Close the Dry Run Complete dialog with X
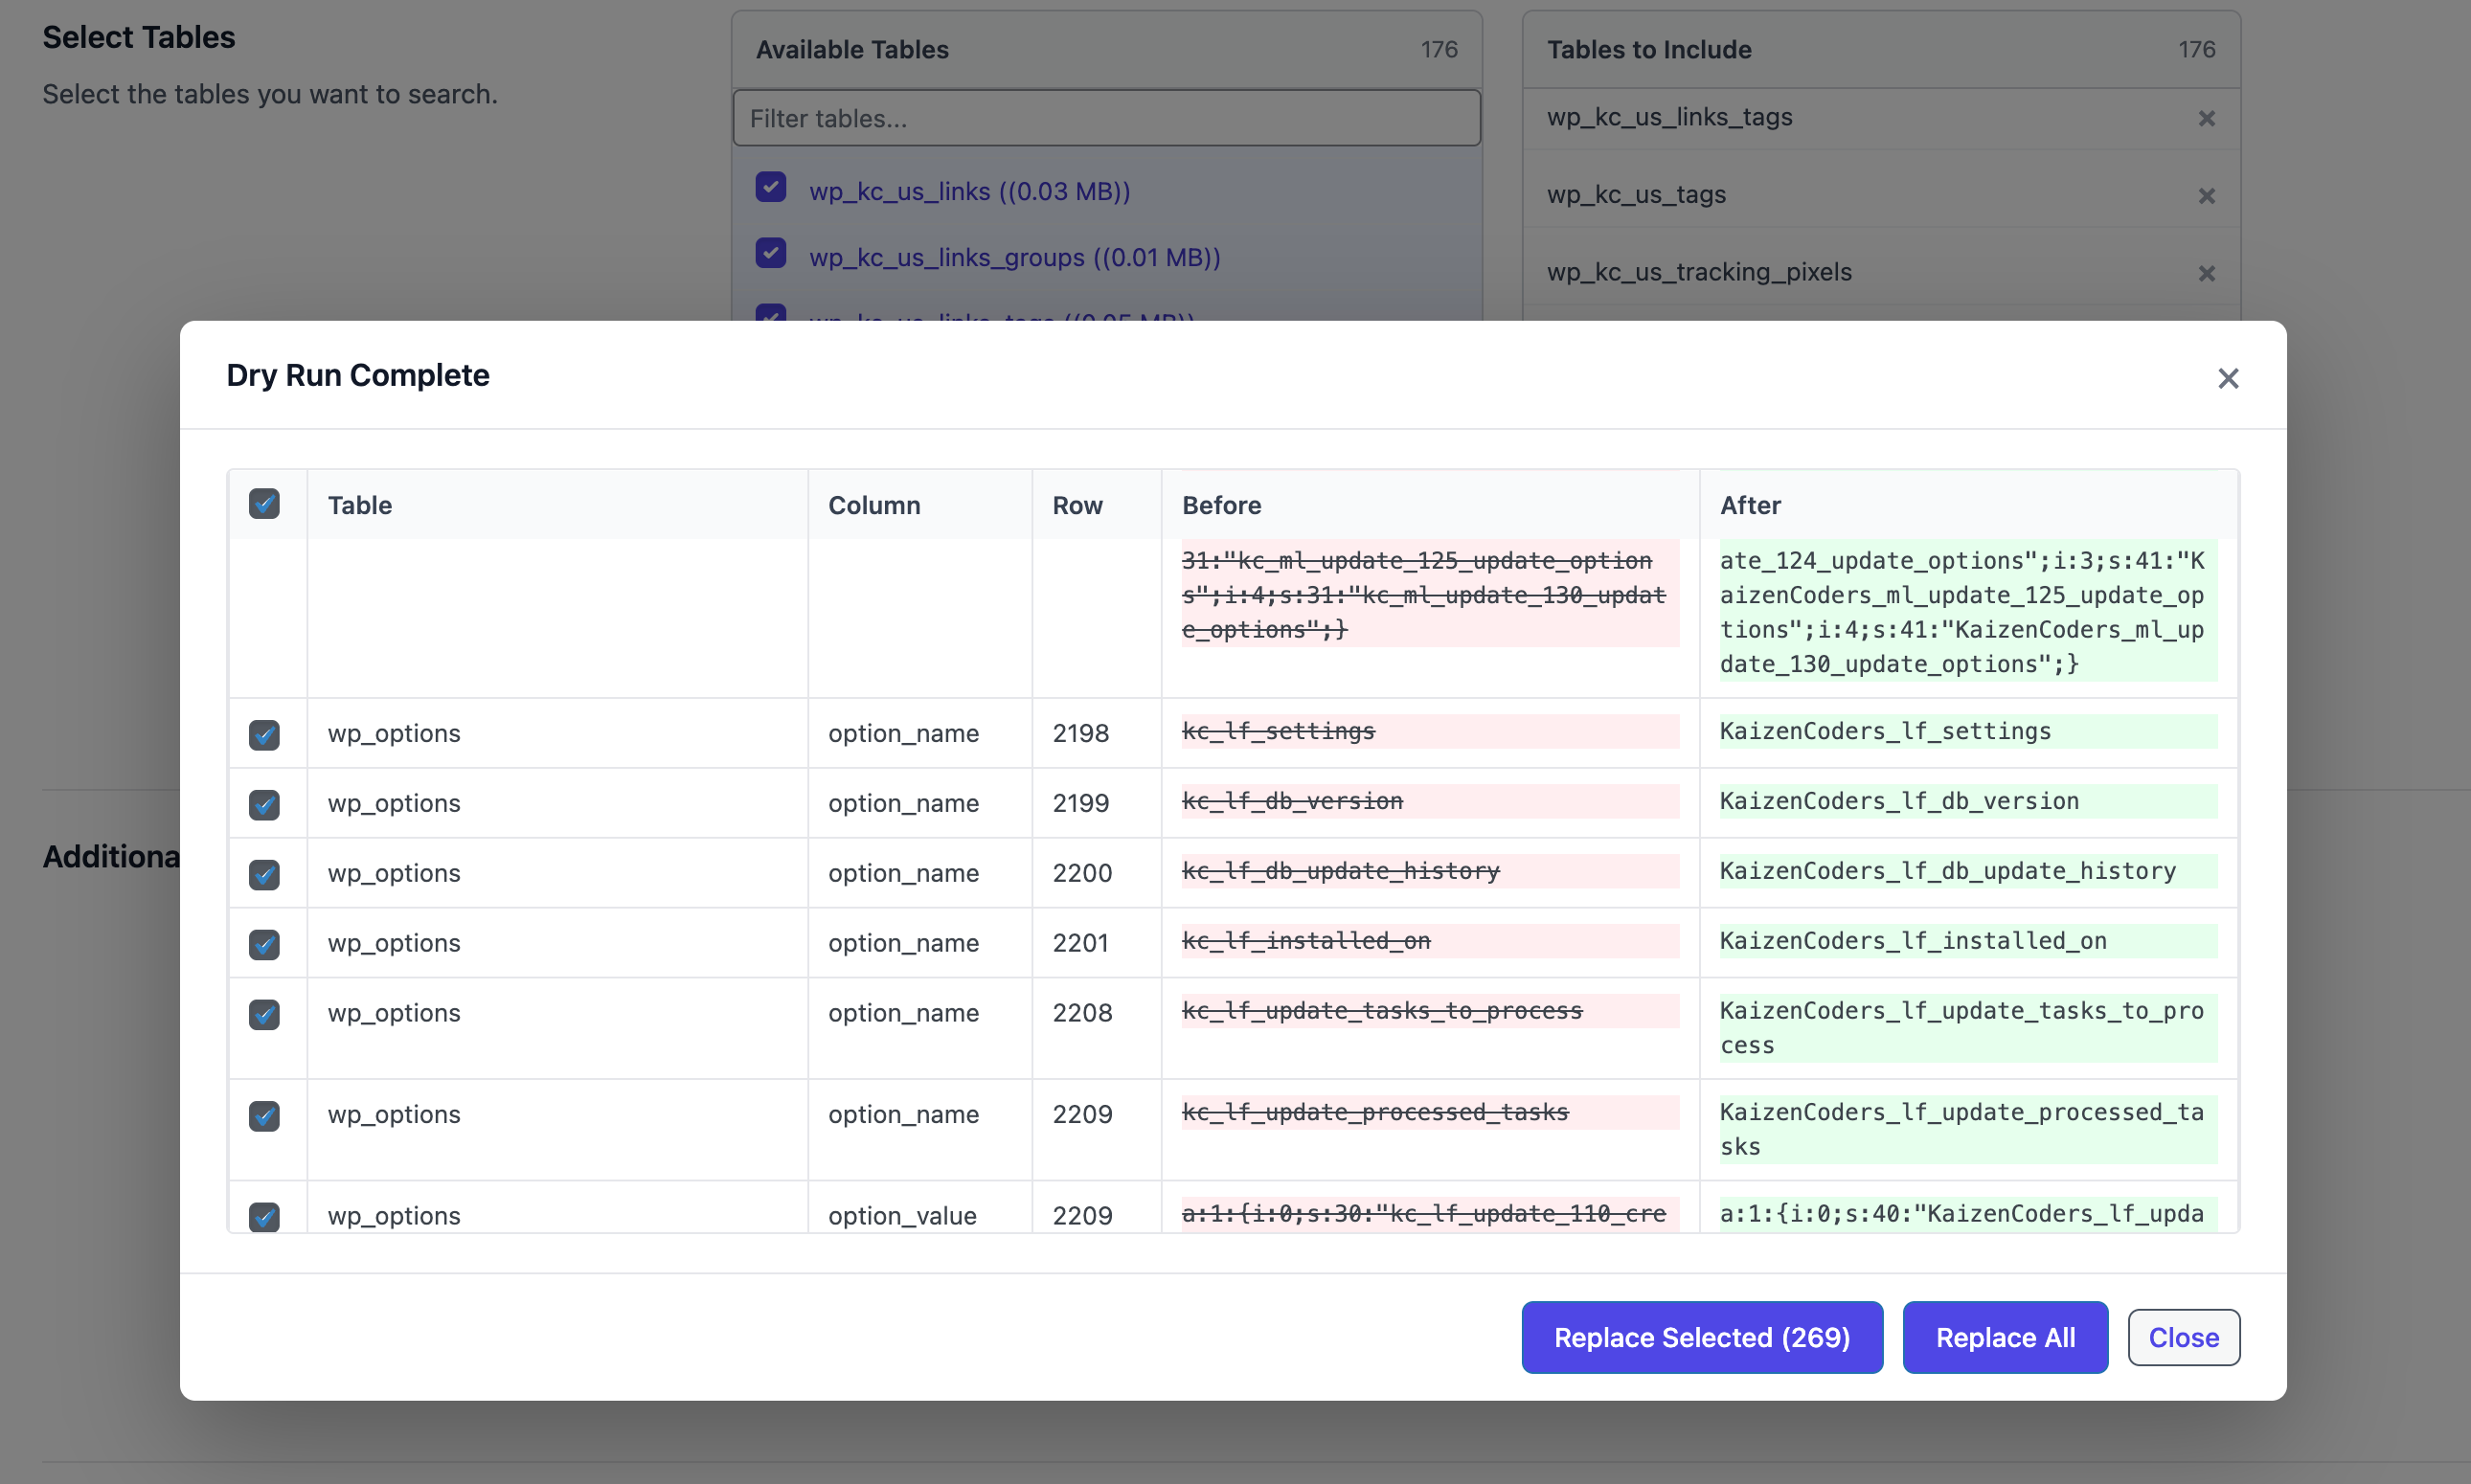 pos(2227,378)
